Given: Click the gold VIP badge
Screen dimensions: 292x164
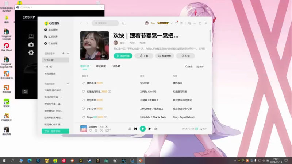Looking at the screenshot, I should tap(163, 23).
